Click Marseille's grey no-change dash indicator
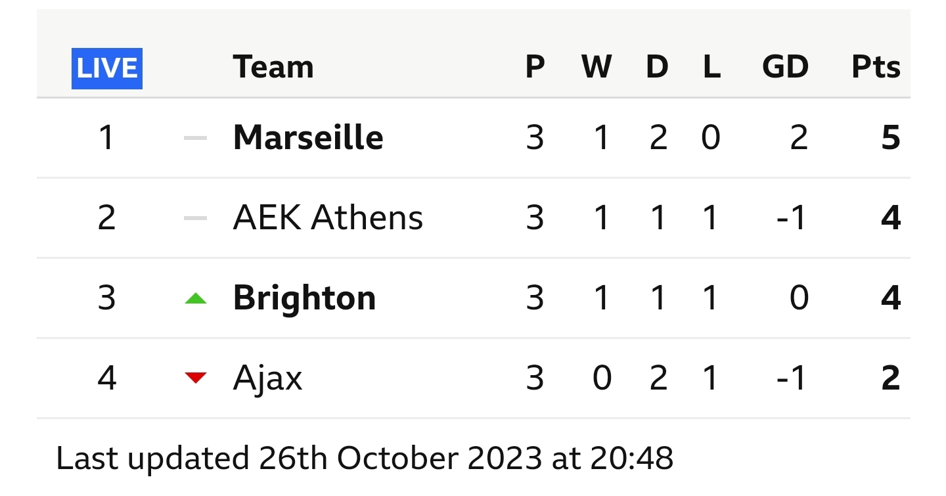The height and width of the screenshot is (496, 946). (x=196, y=138)
